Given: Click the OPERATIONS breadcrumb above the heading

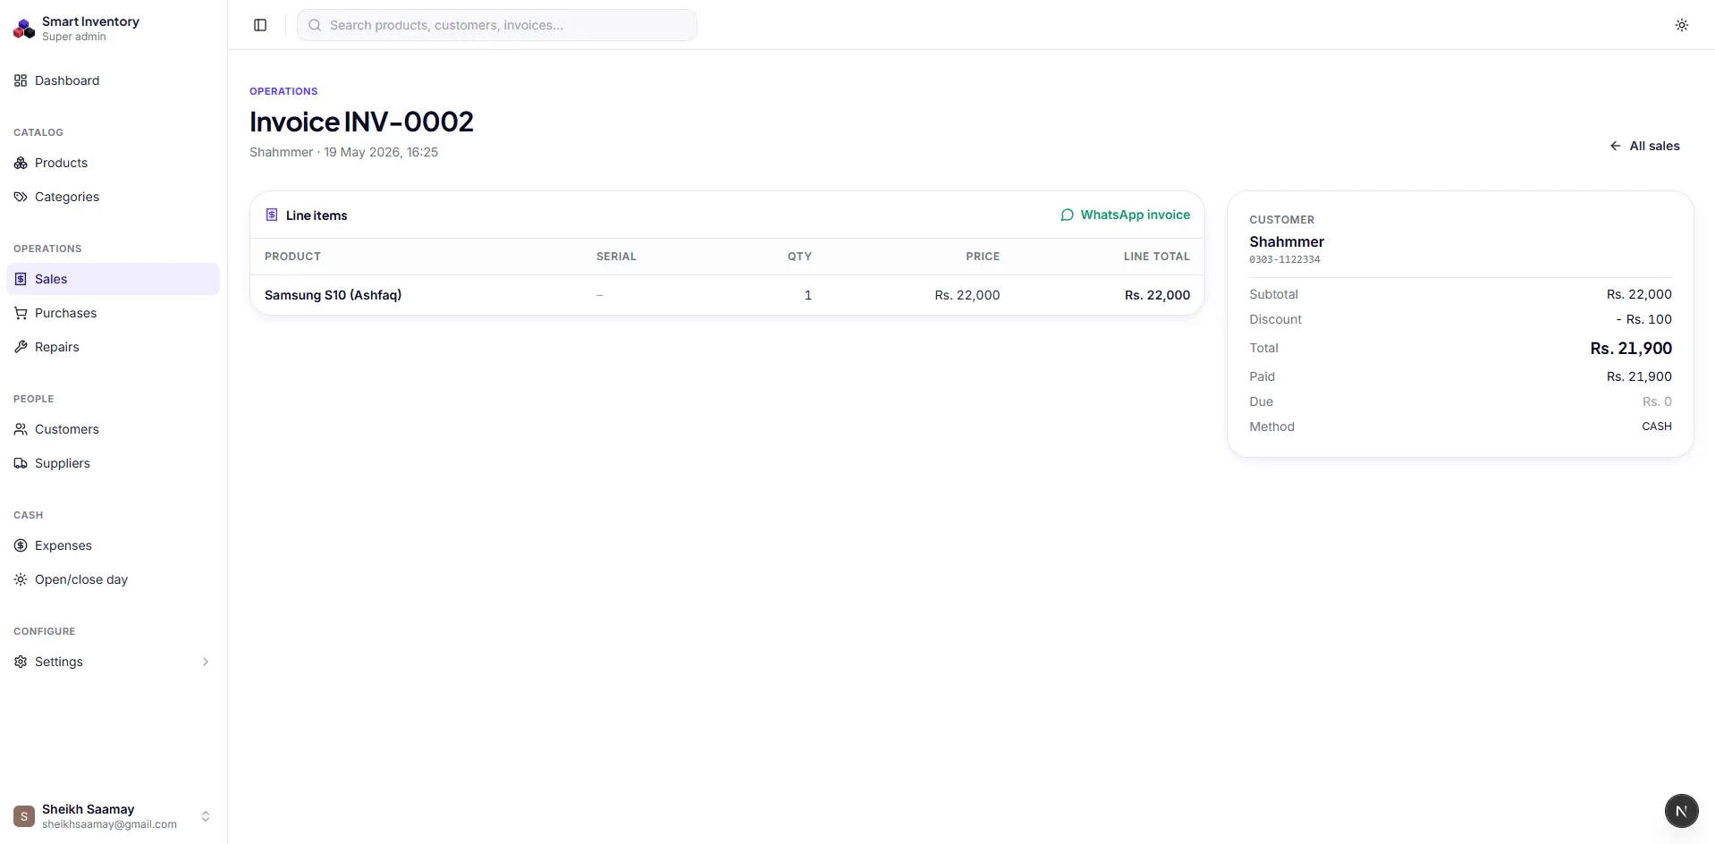Looking at the screenshot, I should [x=283, y=91].
